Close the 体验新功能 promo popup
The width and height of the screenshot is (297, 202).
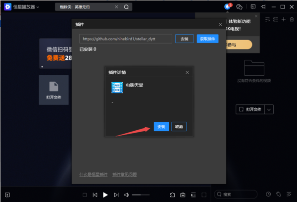256,16
